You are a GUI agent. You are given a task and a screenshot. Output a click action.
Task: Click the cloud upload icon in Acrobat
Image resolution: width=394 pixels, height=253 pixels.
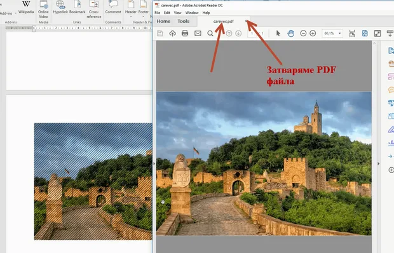[x=172, y=33]
